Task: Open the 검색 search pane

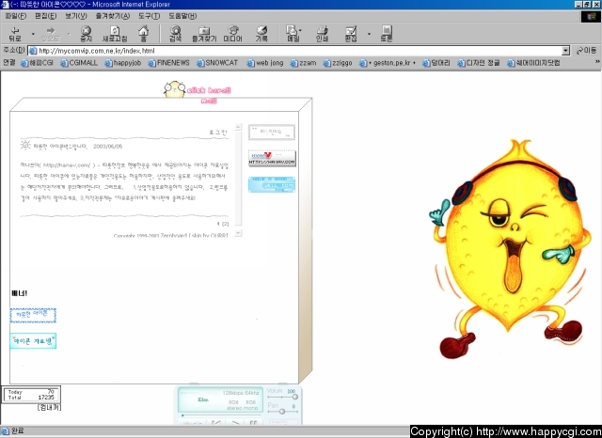Action: click(x=175, y=34)
